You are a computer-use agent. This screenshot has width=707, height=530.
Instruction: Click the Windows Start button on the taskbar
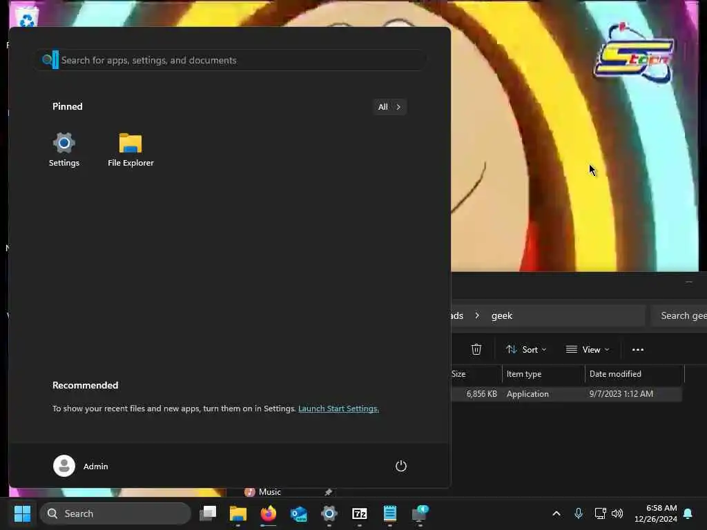pyautogui.click(x=22, y=513)
